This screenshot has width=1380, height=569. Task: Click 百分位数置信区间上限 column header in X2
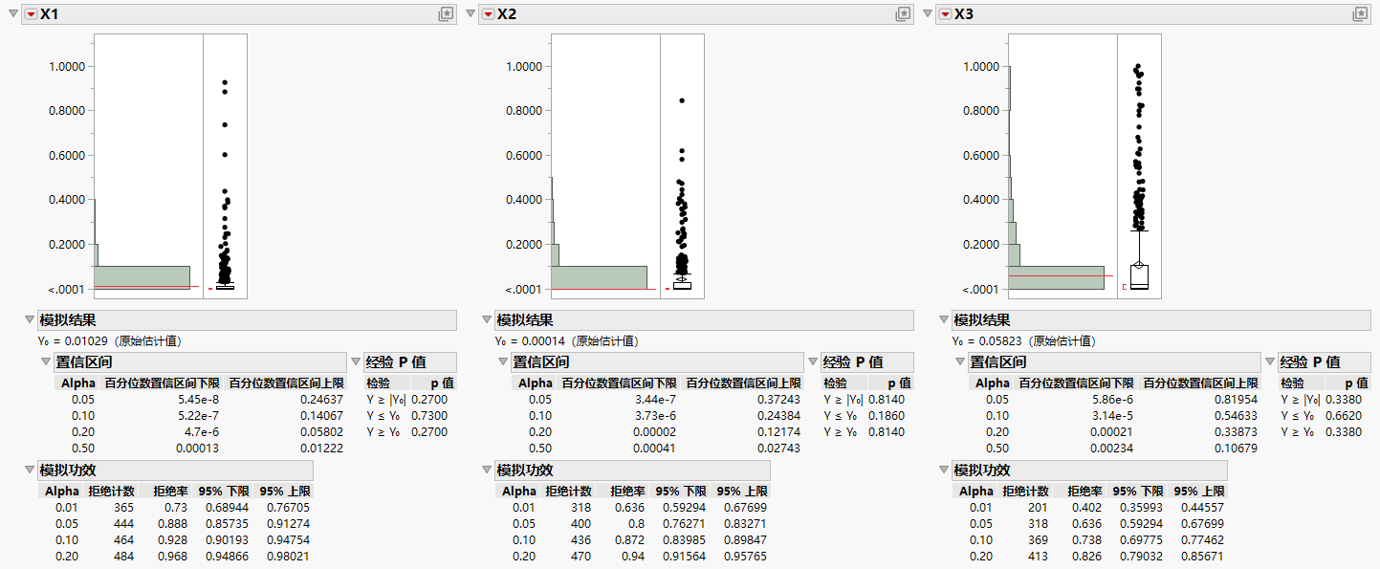point(743,383)
